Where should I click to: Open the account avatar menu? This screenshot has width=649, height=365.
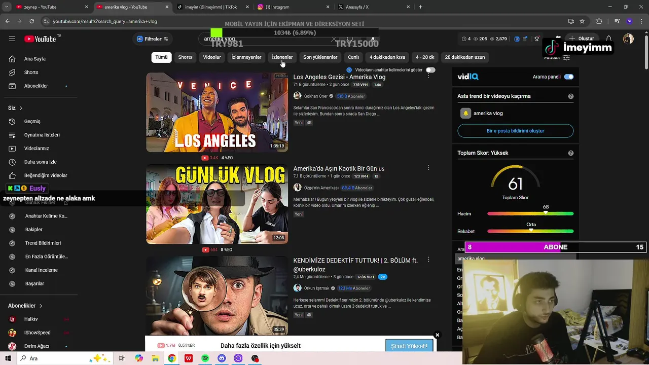click(x=628, y=39)
